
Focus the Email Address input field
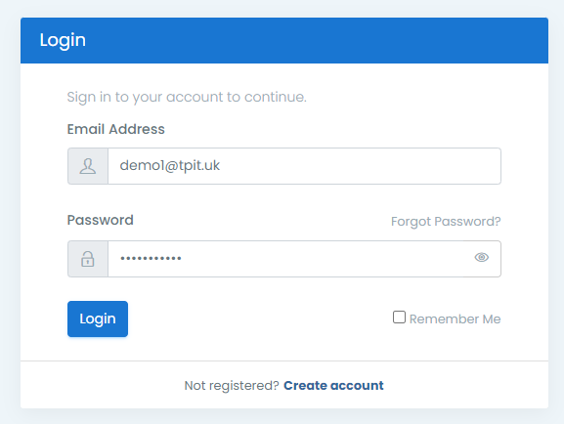(304, 166)
